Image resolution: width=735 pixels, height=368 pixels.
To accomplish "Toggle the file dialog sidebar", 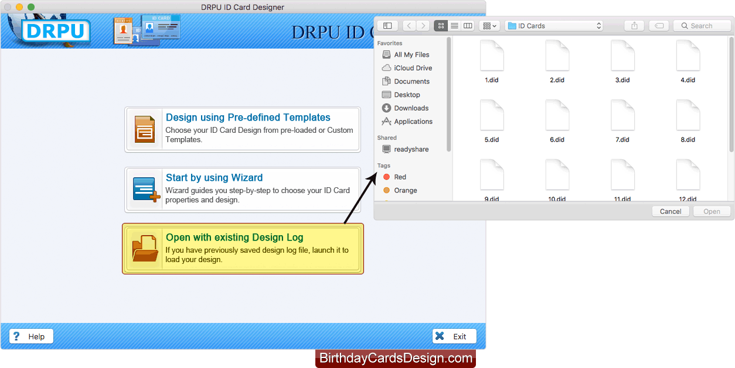I will pos(387,26).
